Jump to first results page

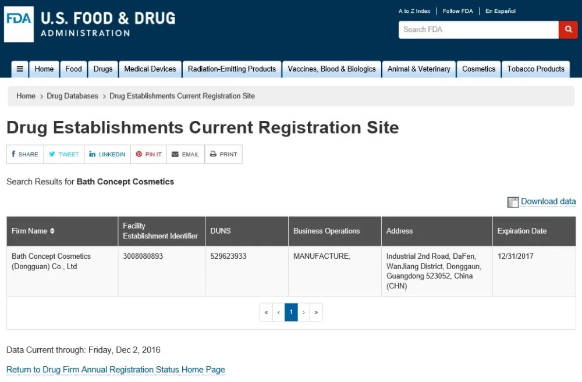[x=266, y=312]
